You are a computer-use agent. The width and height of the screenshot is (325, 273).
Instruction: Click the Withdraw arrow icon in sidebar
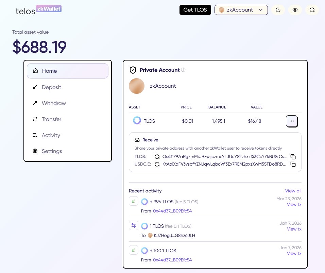(x=35, y=103)
